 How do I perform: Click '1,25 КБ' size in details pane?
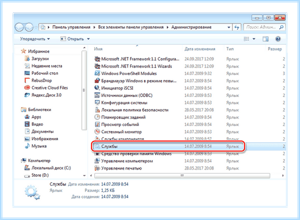click(x=108, y=190)
